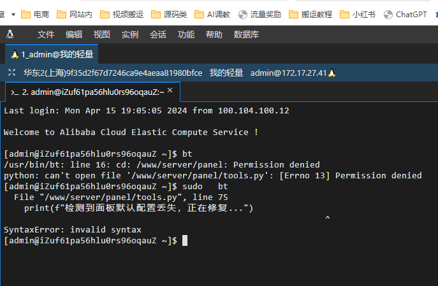Open the 文件 menu
Viewport: 438px width, 286px height.
pos(46,34)
